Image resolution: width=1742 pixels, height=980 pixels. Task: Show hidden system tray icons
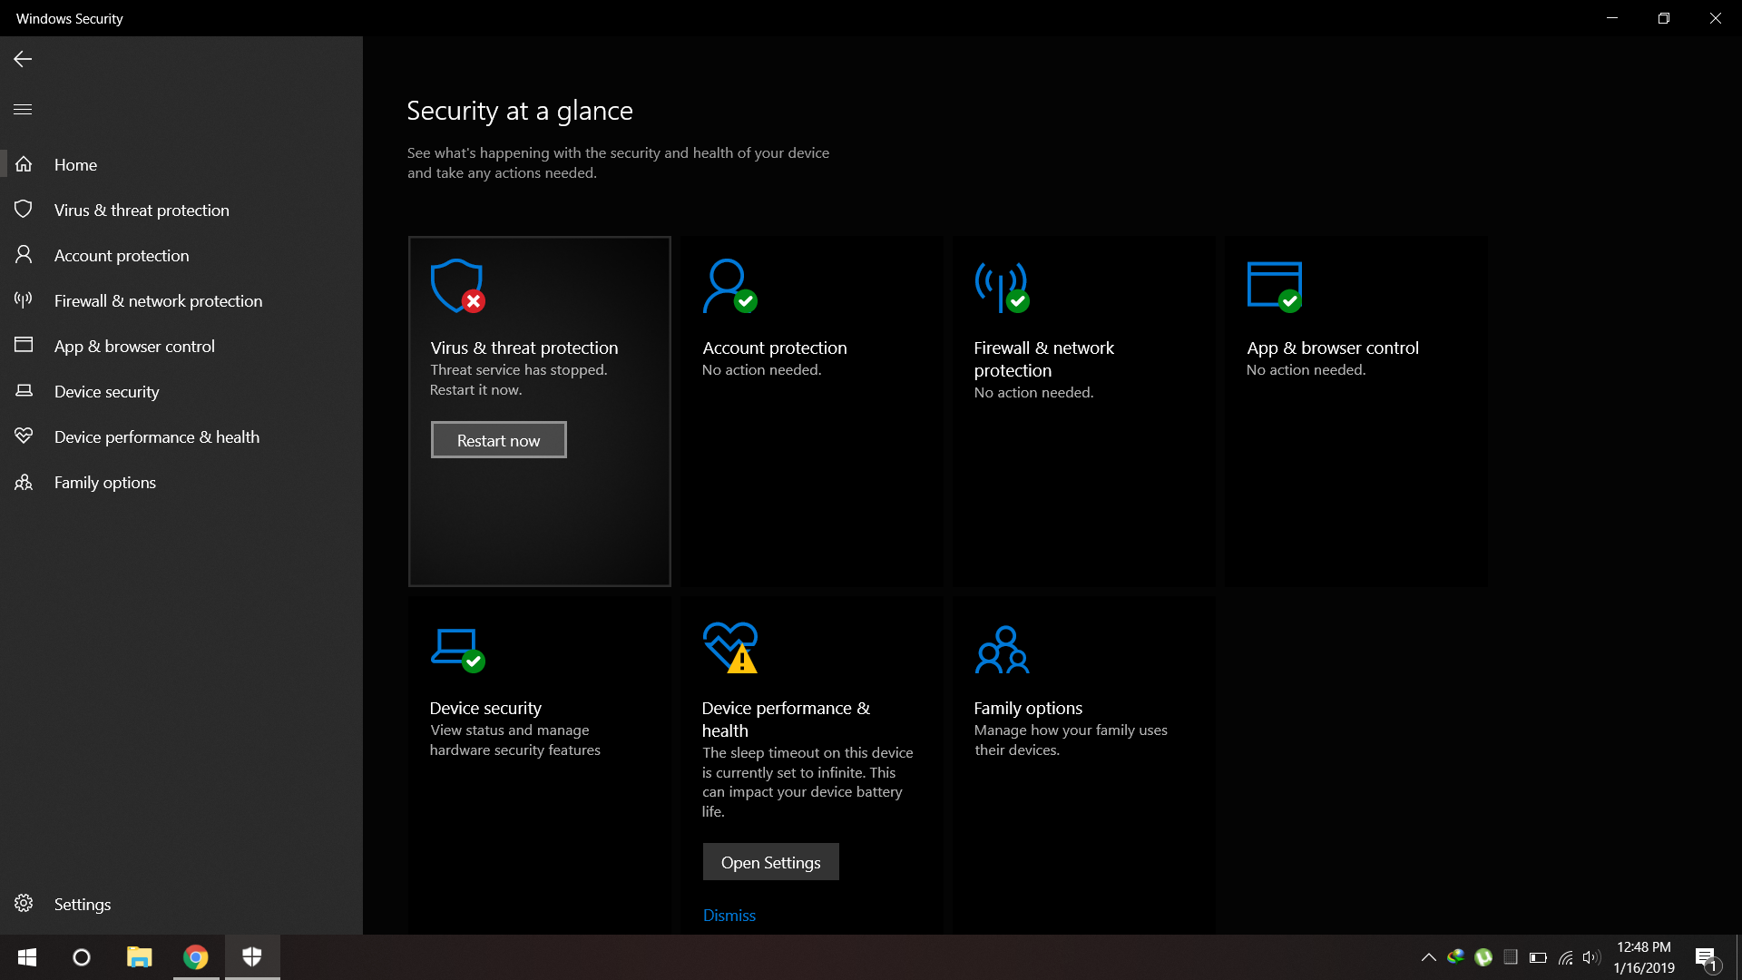pos(1428,957)
